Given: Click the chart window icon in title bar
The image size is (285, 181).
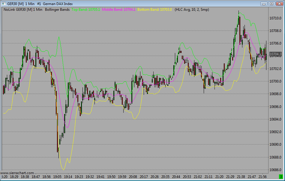Looking at the screenshot, I should 4,4.
